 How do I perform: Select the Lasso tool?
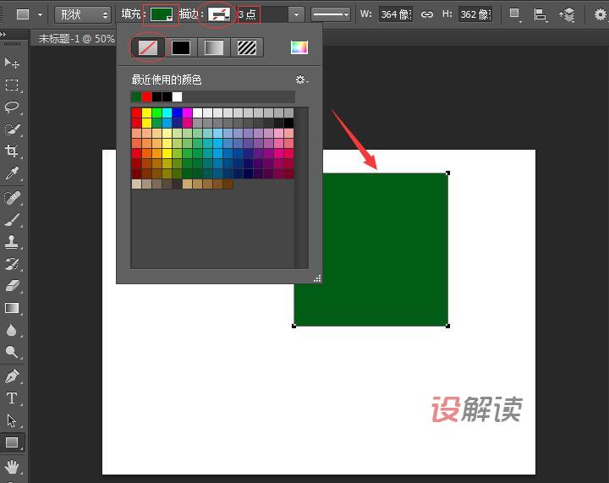click(12, 107)
